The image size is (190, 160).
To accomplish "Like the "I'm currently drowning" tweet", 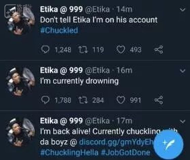I will (x=121, y=100).
